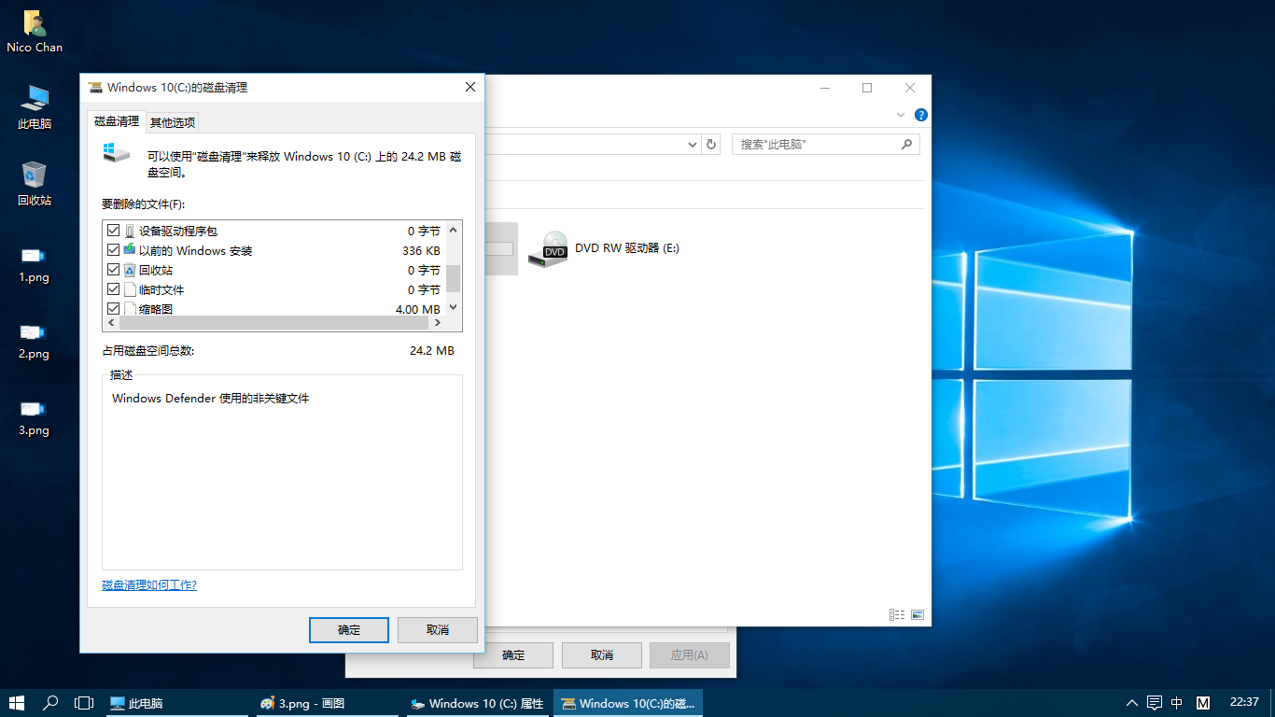Click 确定 in the properties window behind
Image resolution: width=1275 pixels, height=717 pixels.
tap(513, 655)
